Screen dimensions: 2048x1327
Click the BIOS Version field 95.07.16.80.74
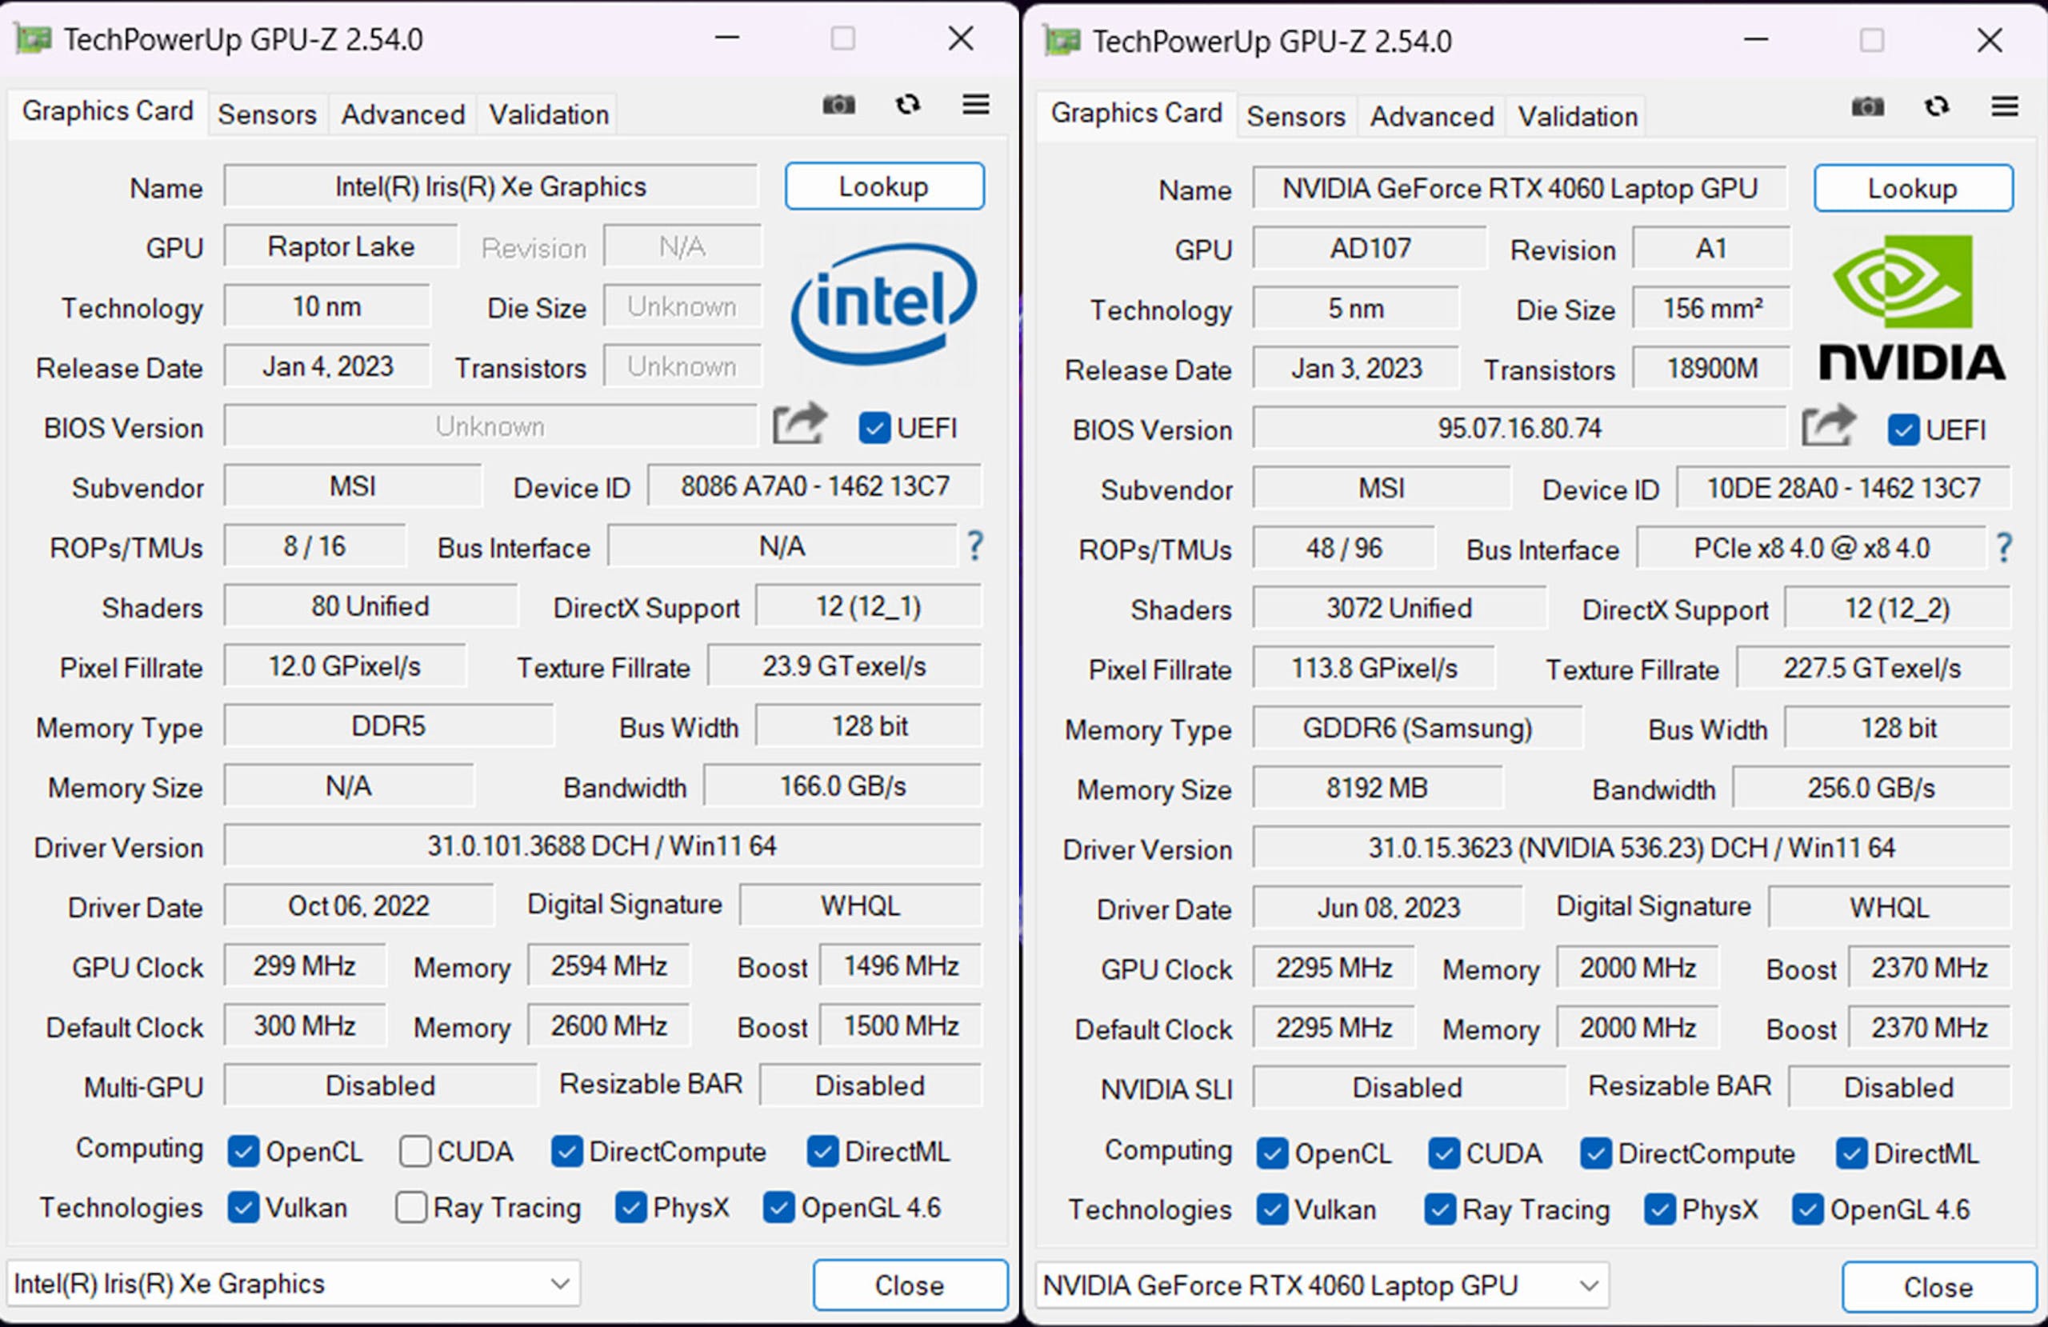pyautogui.click(x=1520, y=428)
